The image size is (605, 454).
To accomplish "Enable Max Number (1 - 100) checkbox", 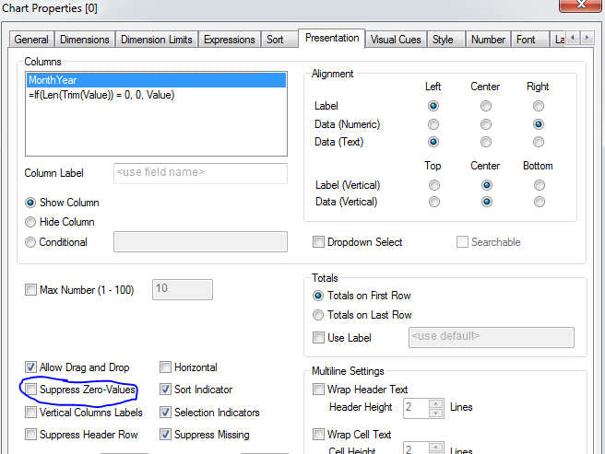I will click(x=30, y=290).
